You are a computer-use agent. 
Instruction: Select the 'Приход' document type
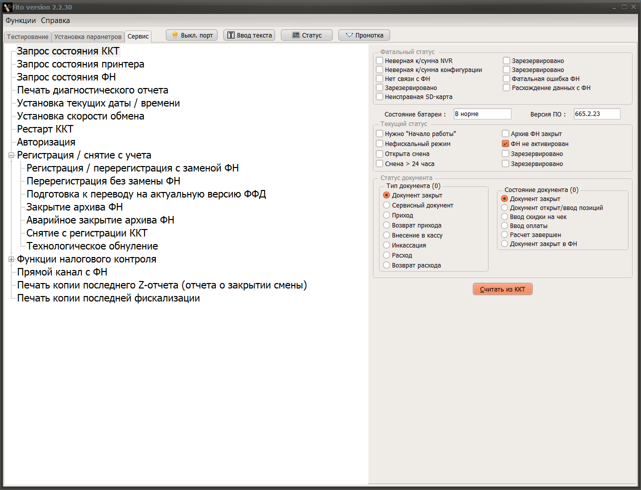click(x=386, y=215)
